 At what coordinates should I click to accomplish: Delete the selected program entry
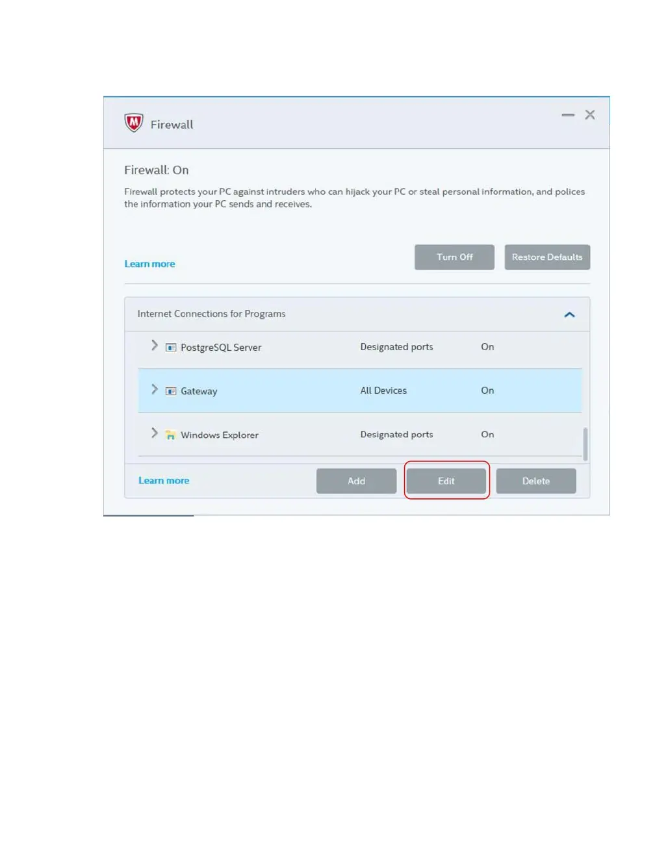click(x=536, y=481)
